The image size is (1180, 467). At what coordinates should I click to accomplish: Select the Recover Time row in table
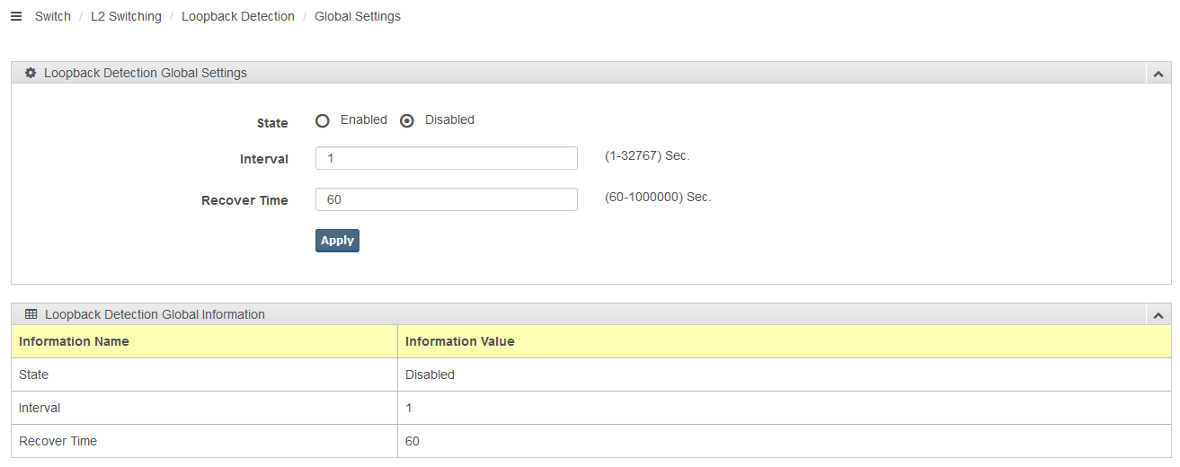591,441
